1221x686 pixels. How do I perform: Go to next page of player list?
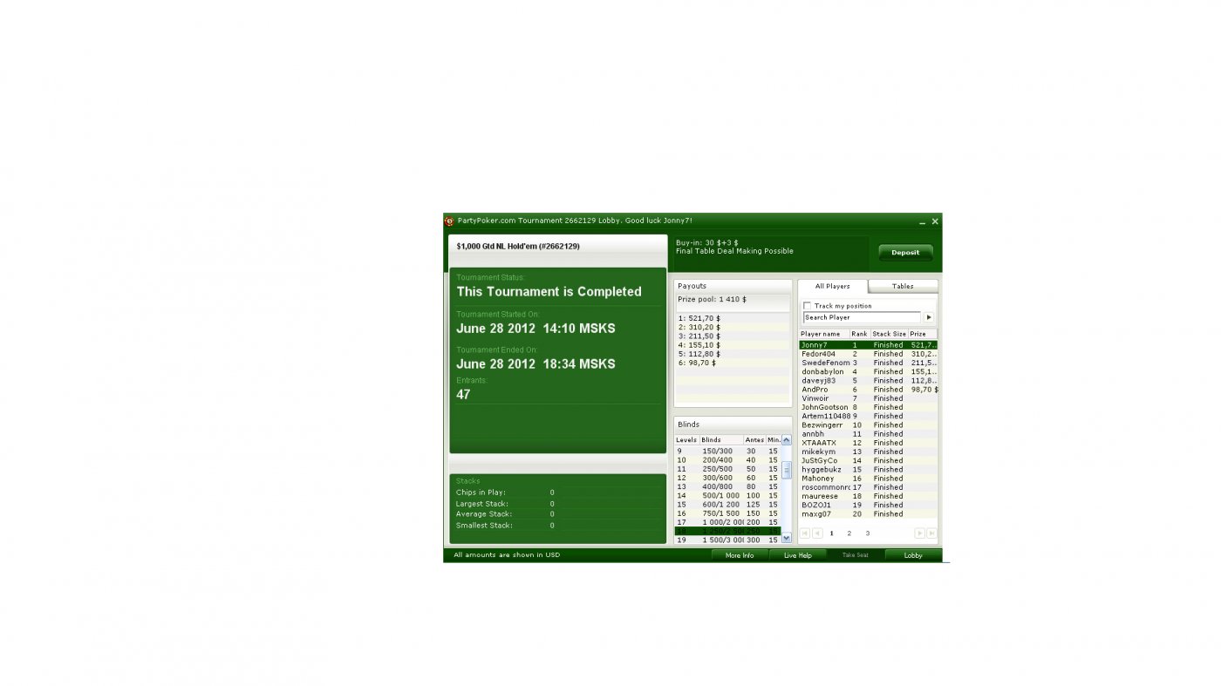(x=919, y=533)
